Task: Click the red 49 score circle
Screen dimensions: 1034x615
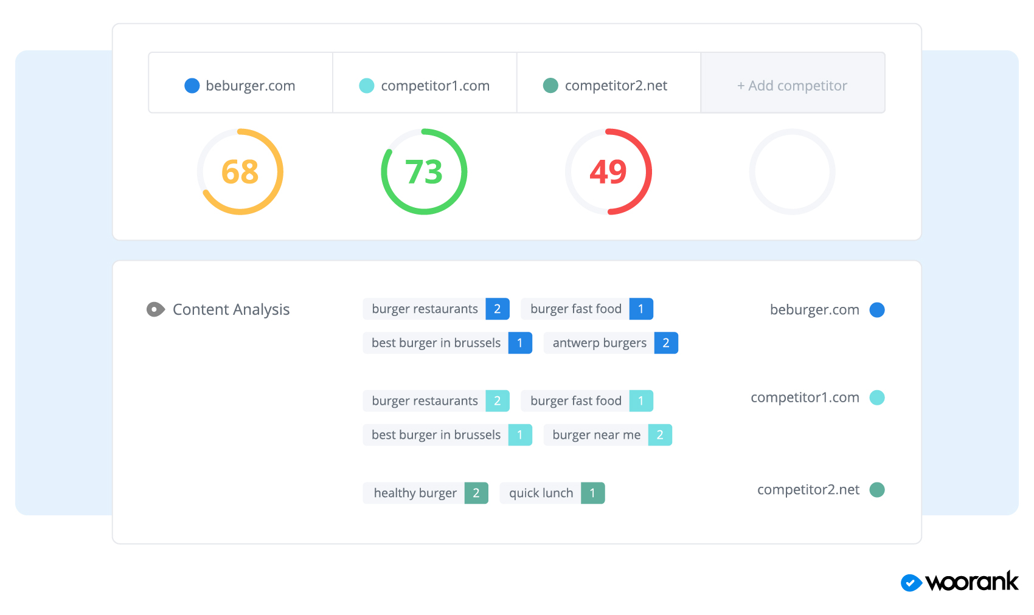Action: pos(608,172)
